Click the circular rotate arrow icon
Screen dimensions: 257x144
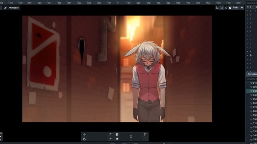point(84,139)
